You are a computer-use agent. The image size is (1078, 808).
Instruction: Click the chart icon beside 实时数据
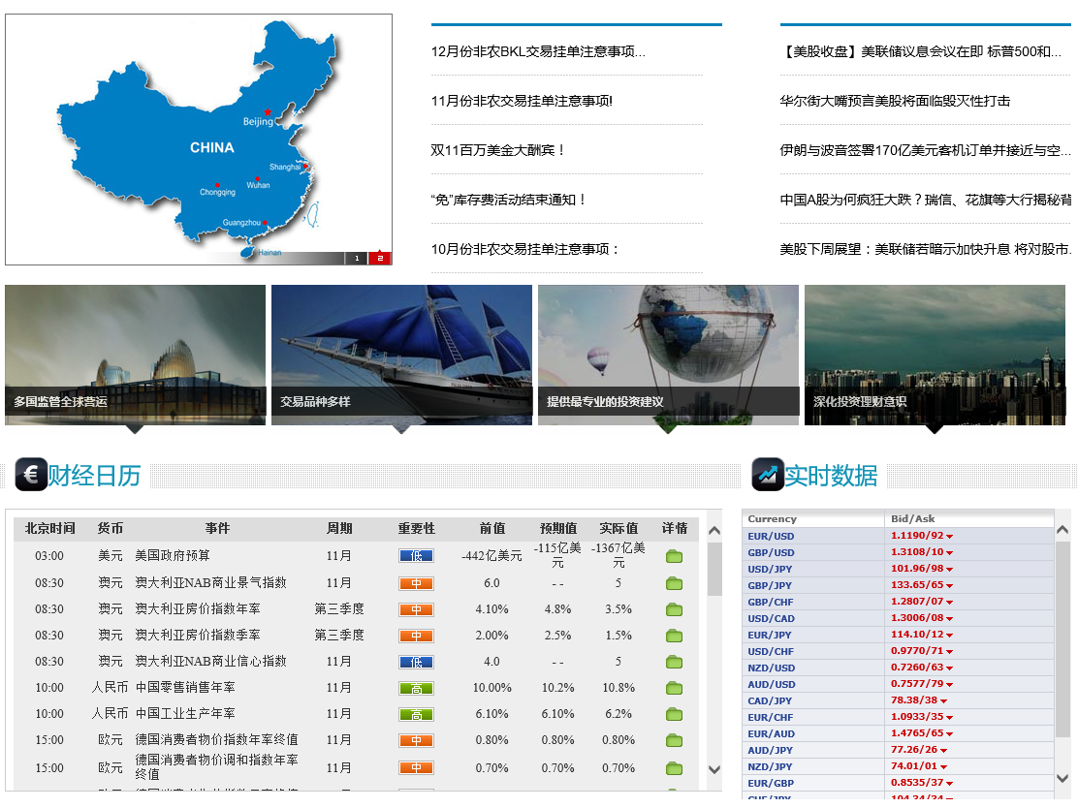pos(768,474)
